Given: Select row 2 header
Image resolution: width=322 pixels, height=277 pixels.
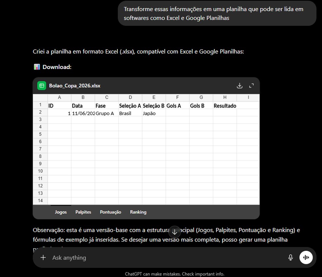Looking at the screenshot, I should pyautogui.click(x=40, y=112).
